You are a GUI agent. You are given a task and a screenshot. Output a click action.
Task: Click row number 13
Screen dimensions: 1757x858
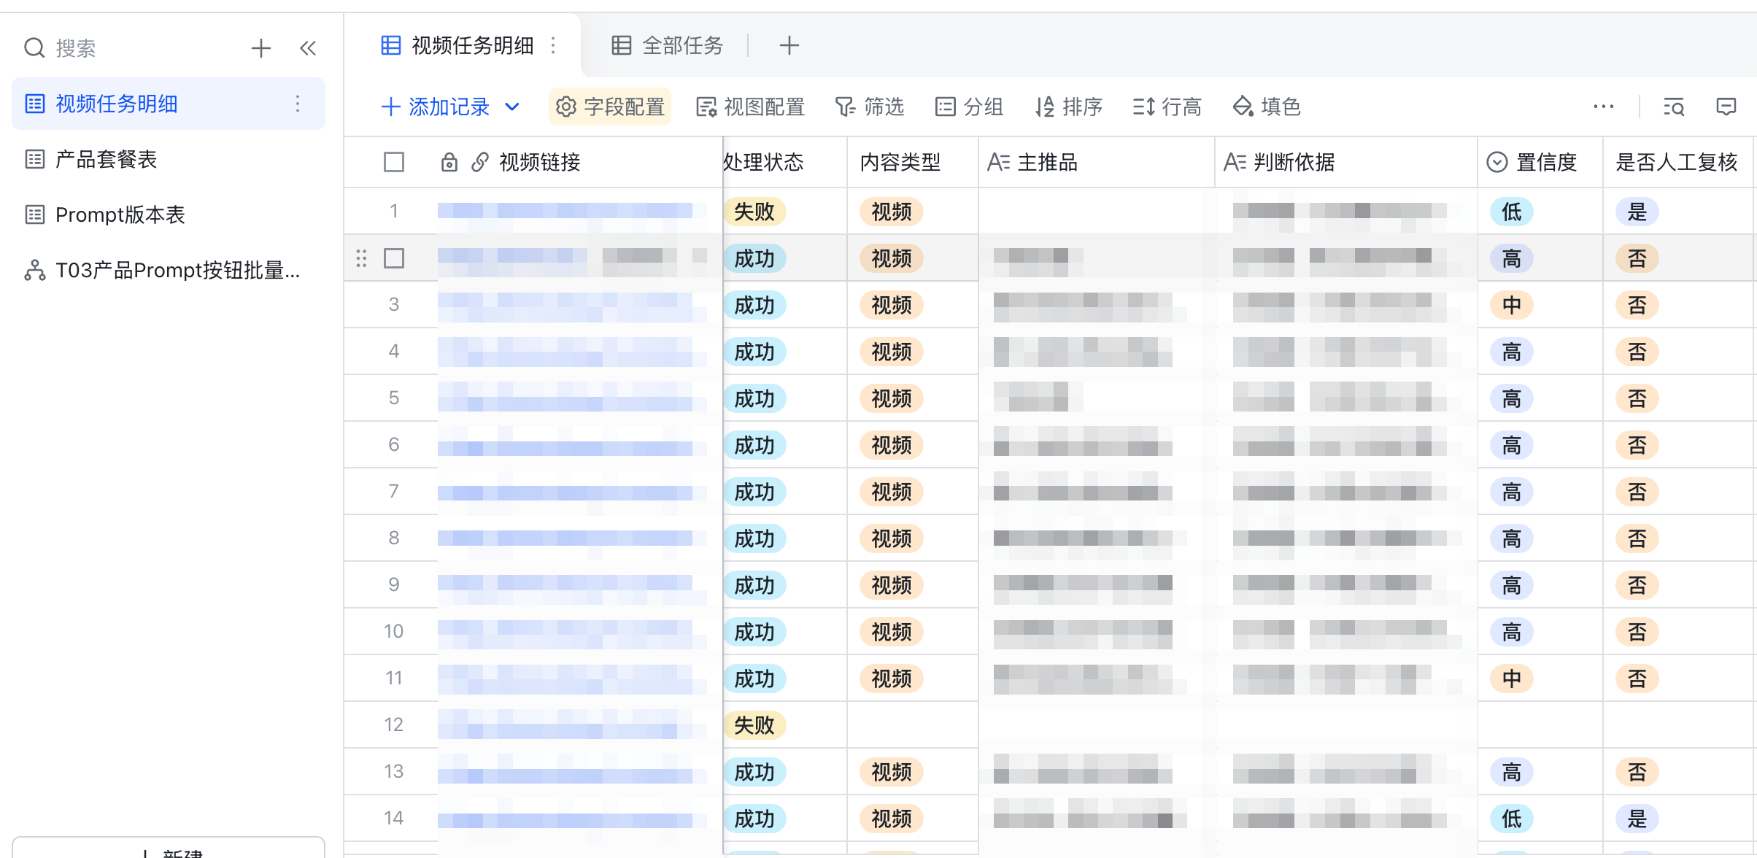394,771
